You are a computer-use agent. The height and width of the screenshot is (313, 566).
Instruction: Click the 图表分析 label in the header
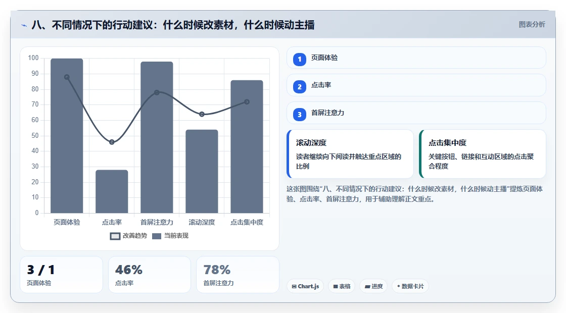(x=532, y=25)
